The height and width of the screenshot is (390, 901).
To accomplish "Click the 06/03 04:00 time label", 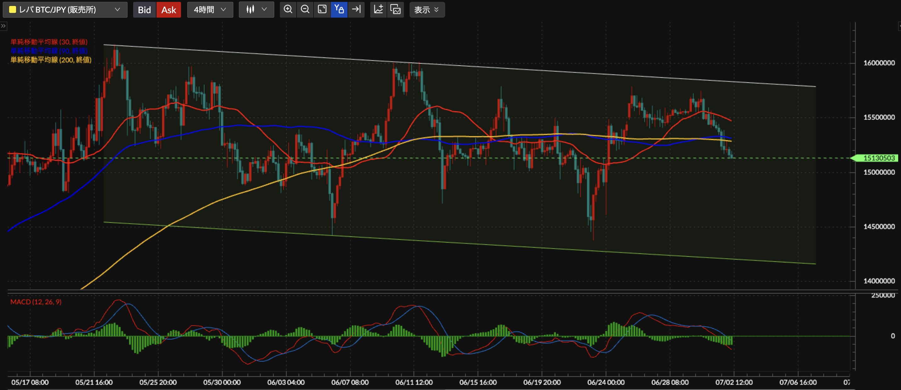I will [286, 382].
